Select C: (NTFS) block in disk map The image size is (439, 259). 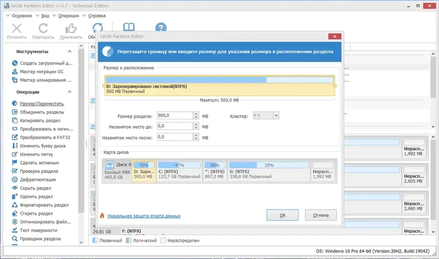tap(179, 171)
